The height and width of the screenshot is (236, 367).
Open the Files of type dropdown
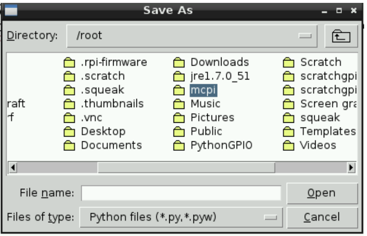pyautogui.click(x=181, y=217)
